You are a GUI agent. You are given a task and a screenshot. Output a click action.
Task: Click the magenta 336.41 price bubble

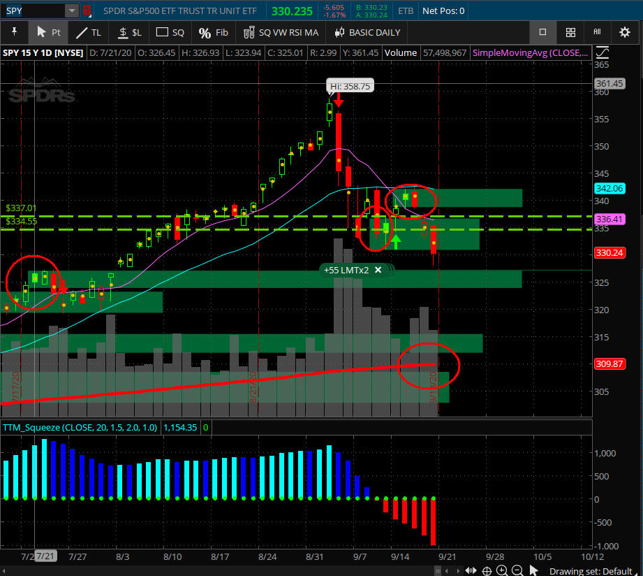pos(609,219)
